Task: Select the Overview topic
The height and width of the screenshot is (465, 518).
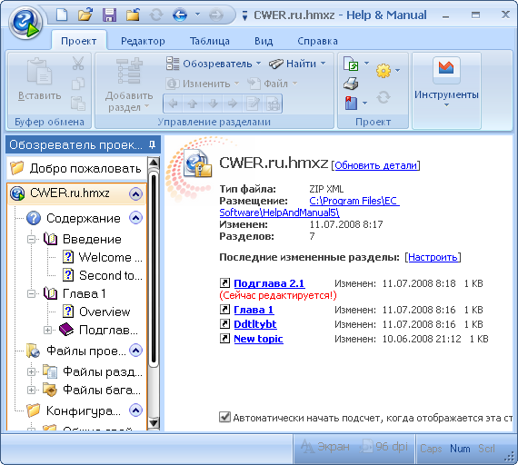Action: [x=96, y=312]
